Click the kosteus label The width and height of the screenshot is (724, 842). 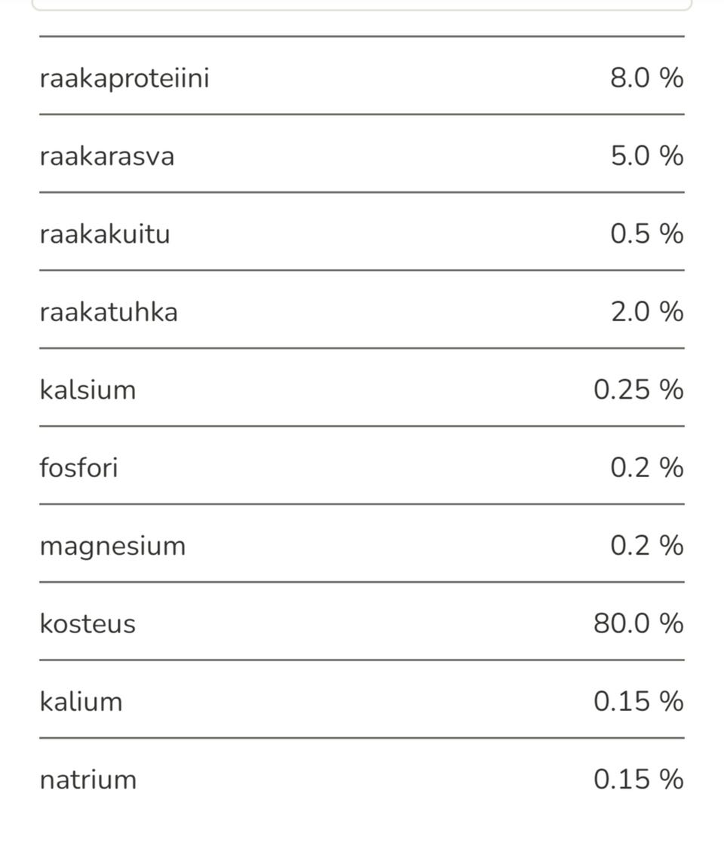87,623
